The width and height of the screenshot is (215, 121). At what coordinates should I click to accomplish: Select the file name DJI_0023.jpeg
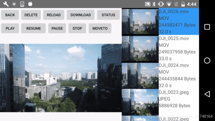(174, 92)
